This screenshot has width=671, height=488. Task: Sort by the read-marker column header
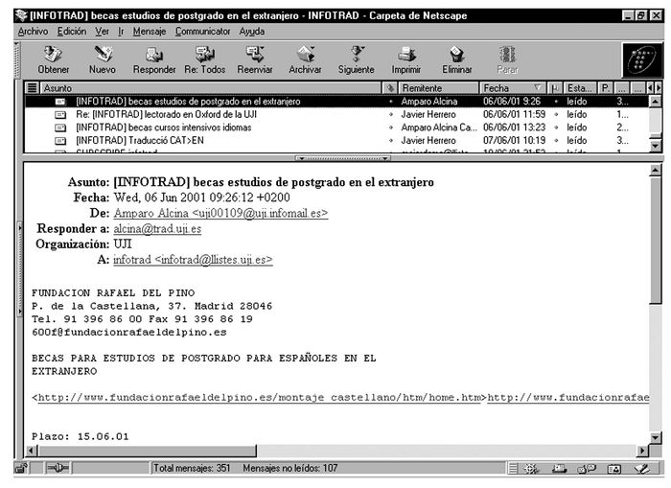pyautogui.click(x=390, y=88)
